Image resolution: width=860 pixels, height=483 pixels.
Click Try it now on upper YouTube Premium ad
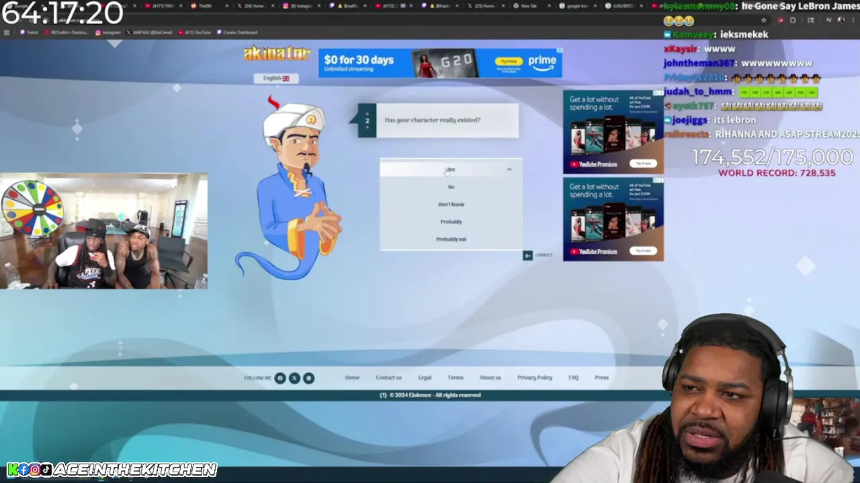tap(643, 164)
